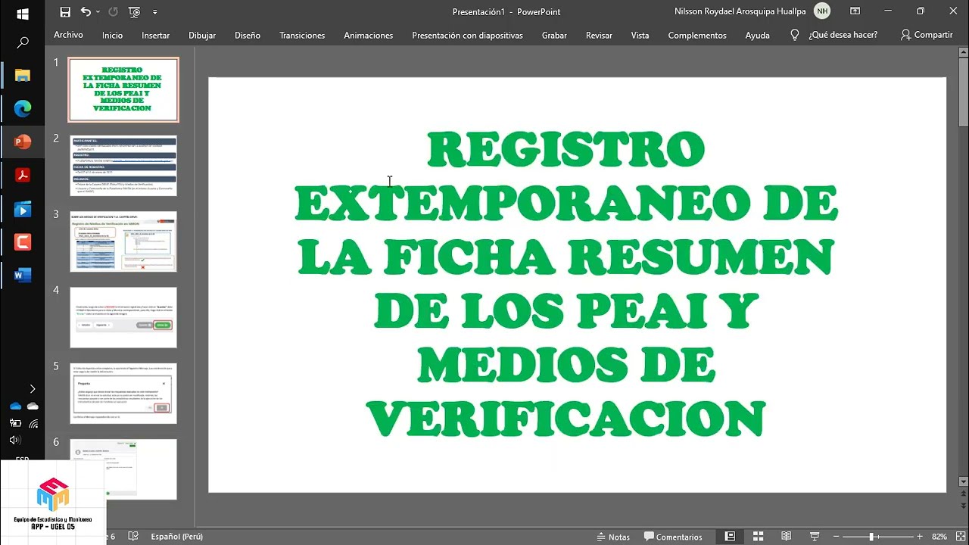
Task: Click the Windows search icon
Action: point(22,43)
